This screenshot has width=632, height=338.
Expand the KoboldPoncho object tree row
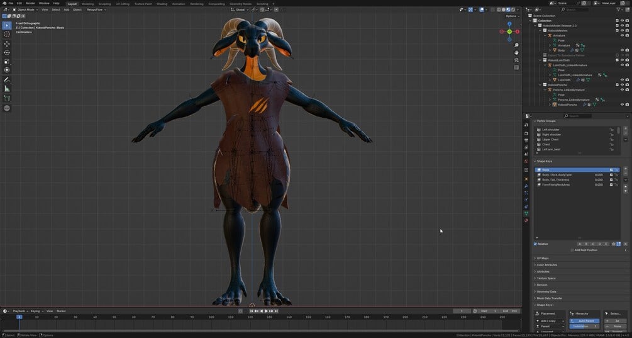point(550,104)
